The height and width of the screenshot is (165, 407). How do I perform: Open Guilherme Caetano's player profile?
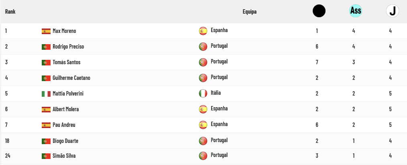click(x=71, y=78)
